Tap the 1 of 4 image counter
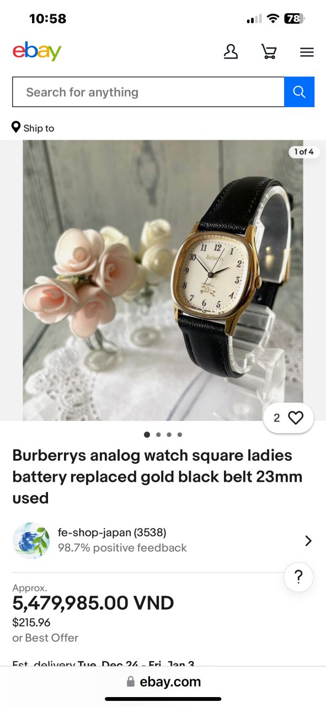 [x=304, y=151]
